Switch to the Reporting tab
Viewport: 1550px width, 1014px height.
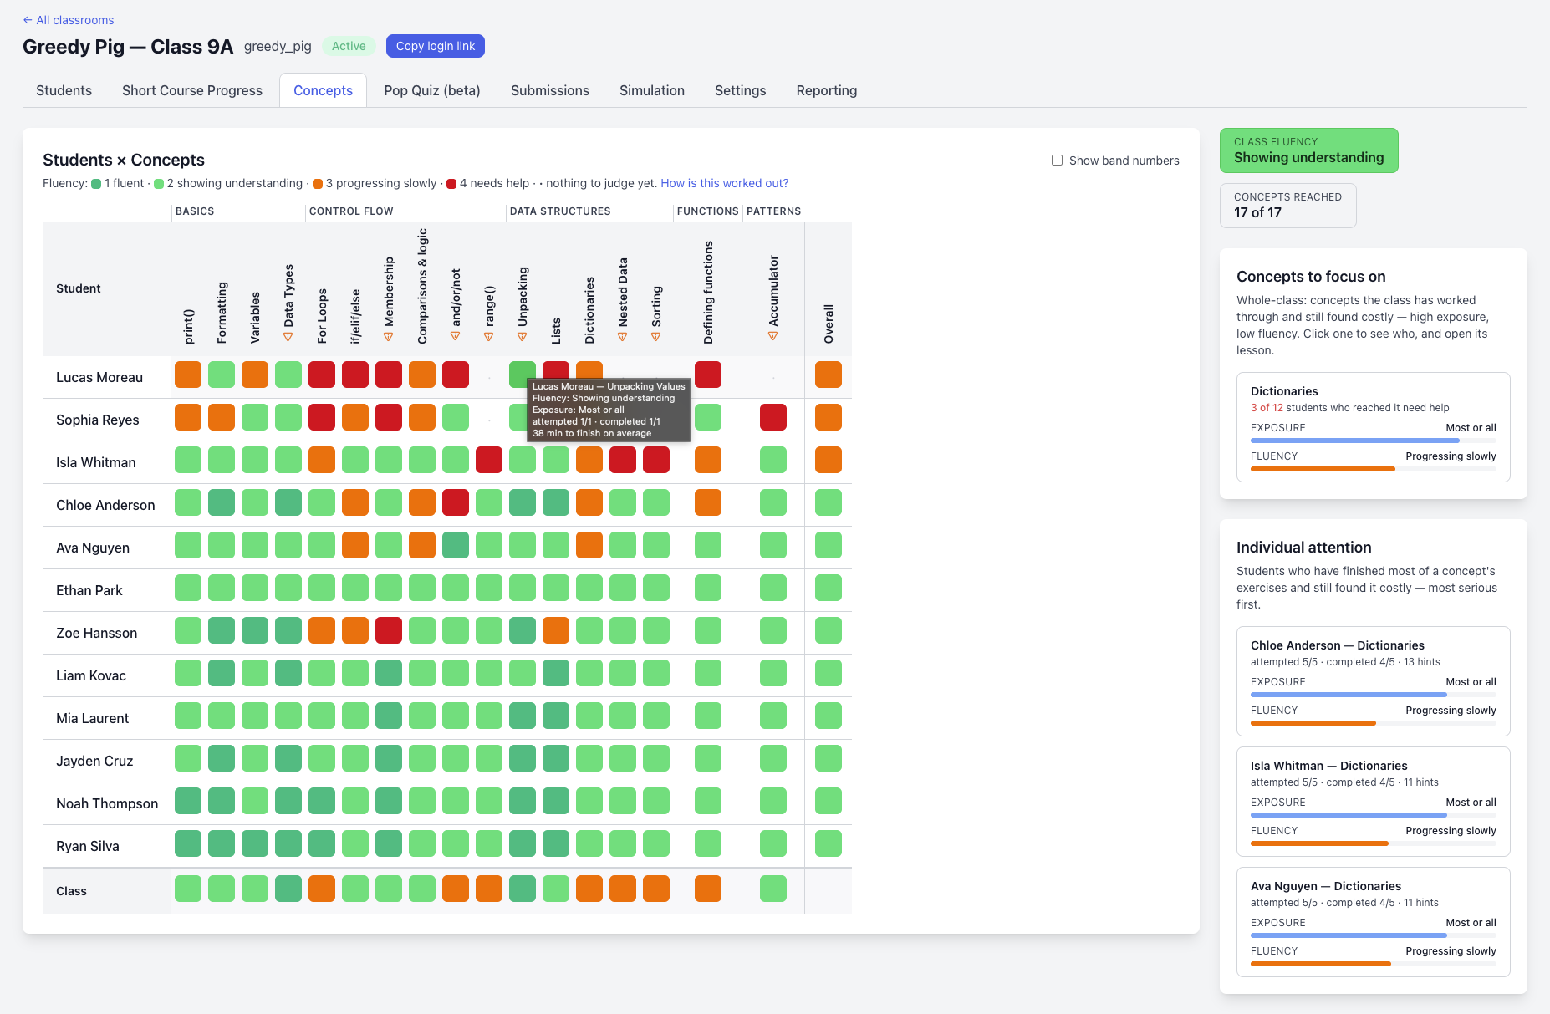tap(827, 90)
